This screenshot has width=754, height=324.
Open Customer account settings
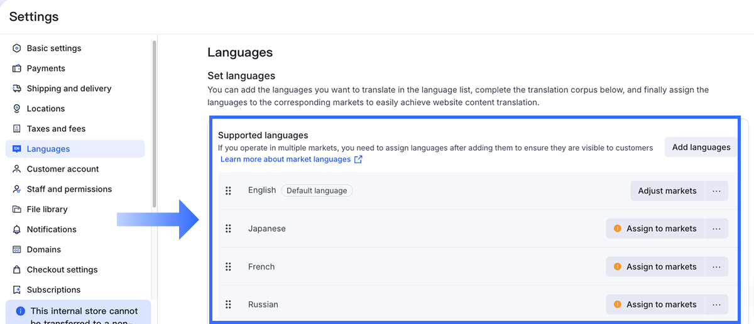(63, 169)
